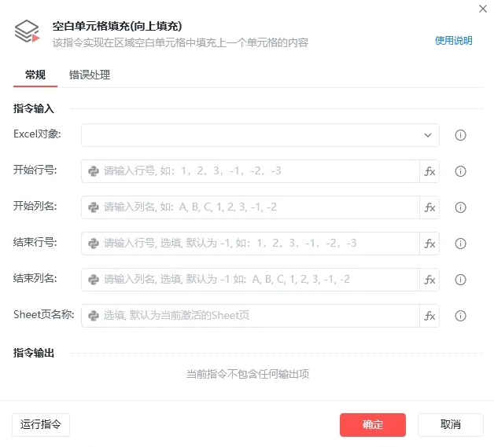
Task: Click the fx expression icon for 结束行号
Action: coord(429,244)
